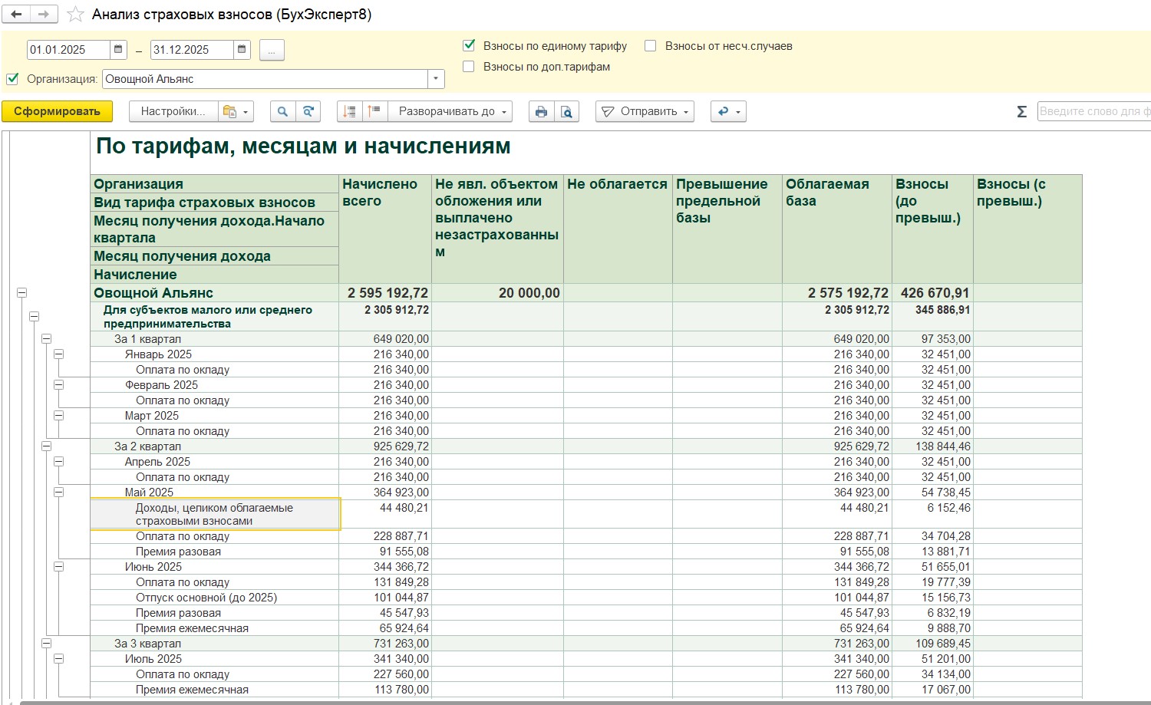1151x705 pixels.
Task: Enable 'Взносы от несч.случаев' checkbox
Action: 651,46
